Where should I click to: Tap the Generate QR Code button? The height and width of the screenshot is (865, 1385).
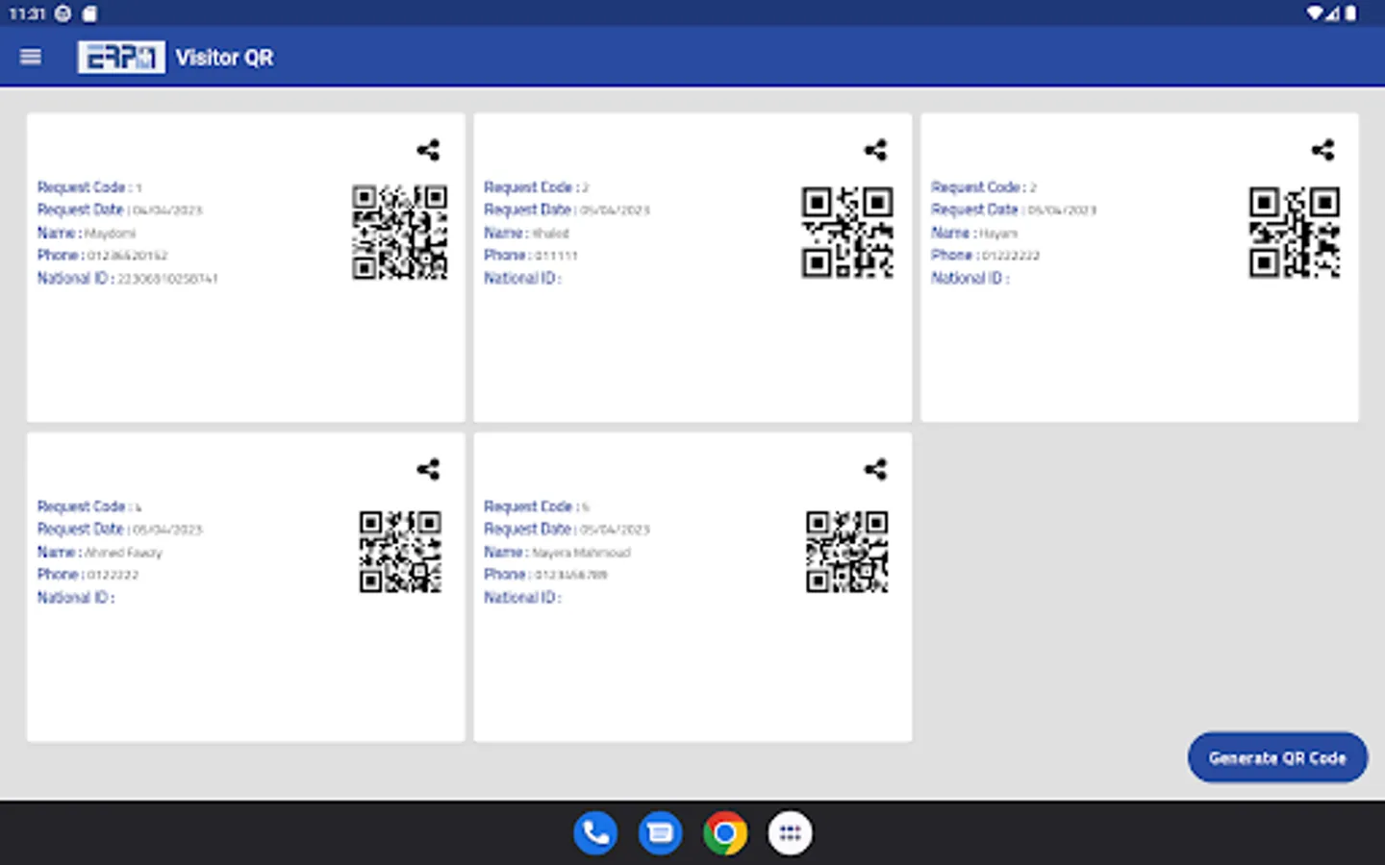tap(1277, 757)
